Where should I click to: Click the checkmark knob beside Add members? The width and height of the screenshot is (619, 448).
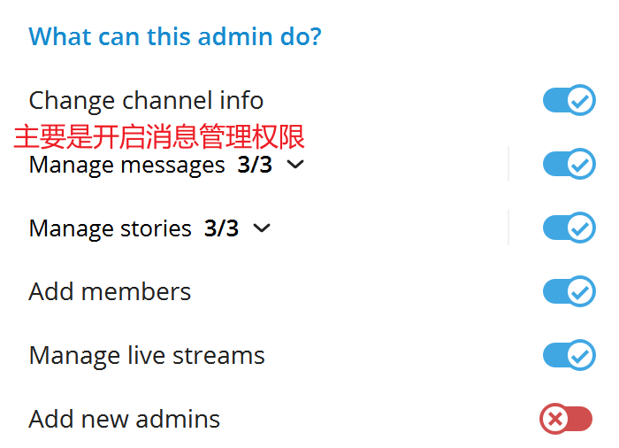tap(581, 291)
